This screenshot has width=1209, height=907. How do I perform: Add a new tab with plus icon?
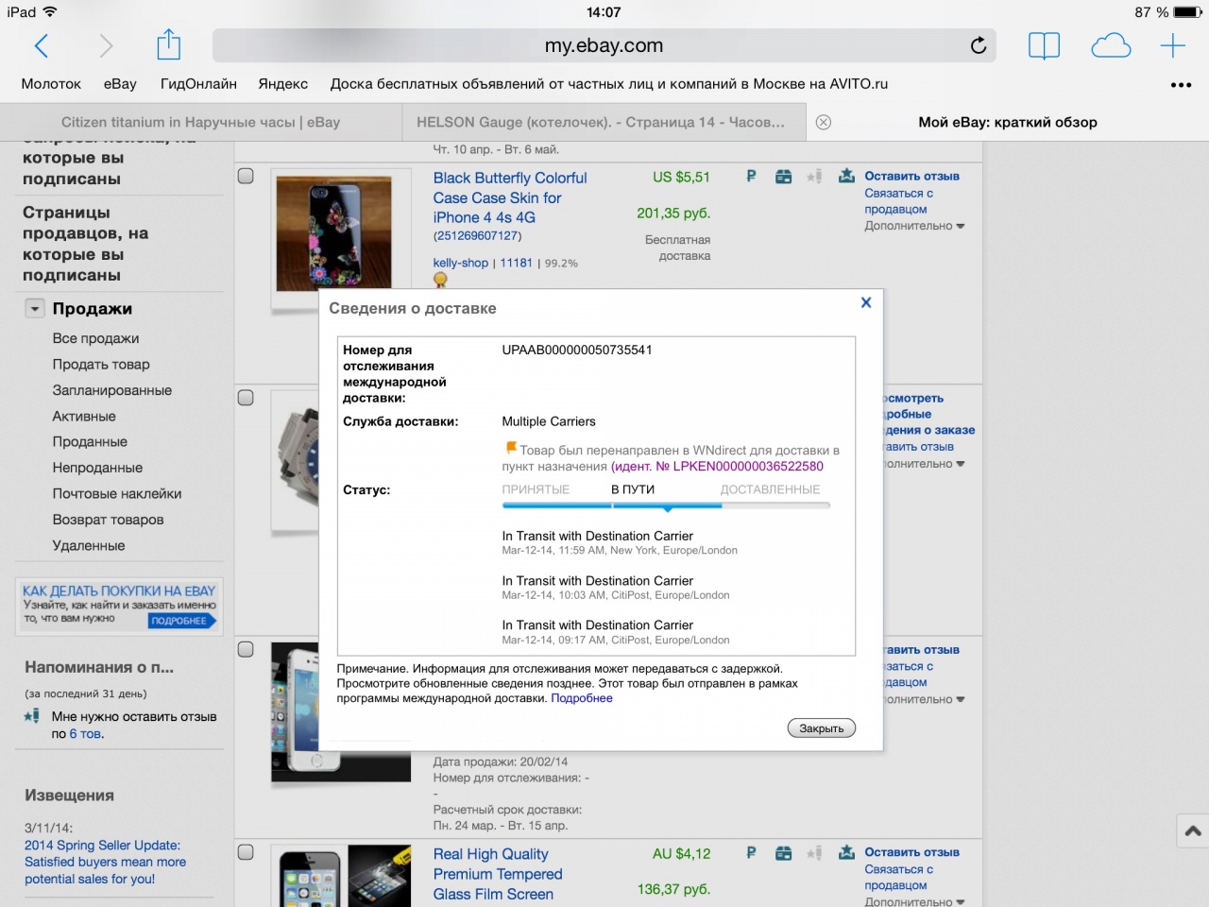(1172, 45)
